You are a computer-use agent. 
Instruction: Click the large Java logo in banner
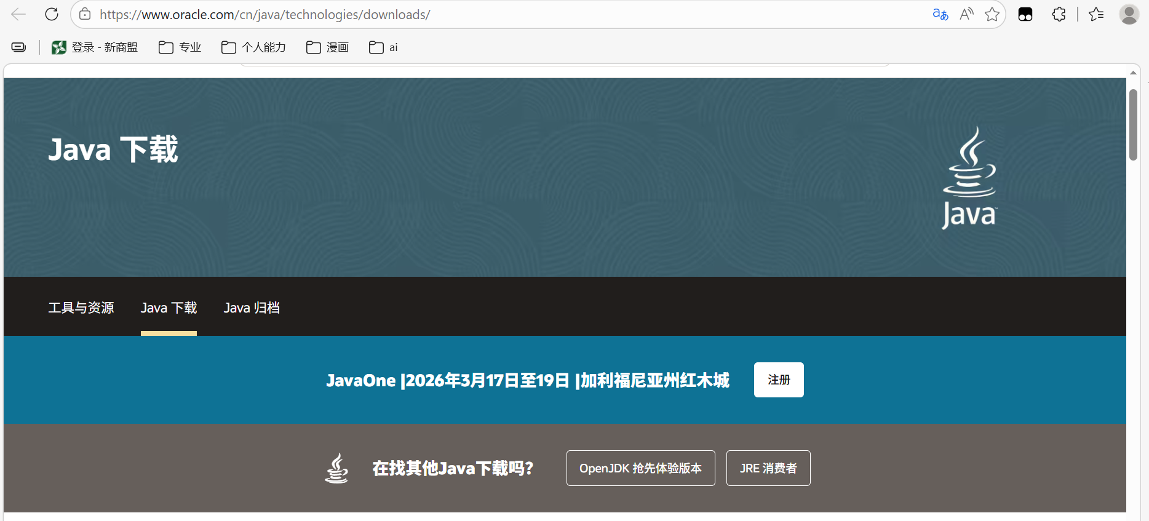pos(969,178)
